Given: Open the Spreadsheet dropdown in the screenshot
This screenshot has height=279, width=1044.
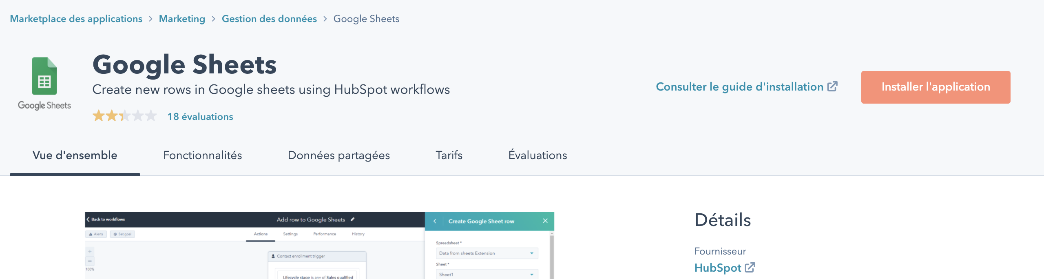Looking at the screenshot, I should 487,253.
